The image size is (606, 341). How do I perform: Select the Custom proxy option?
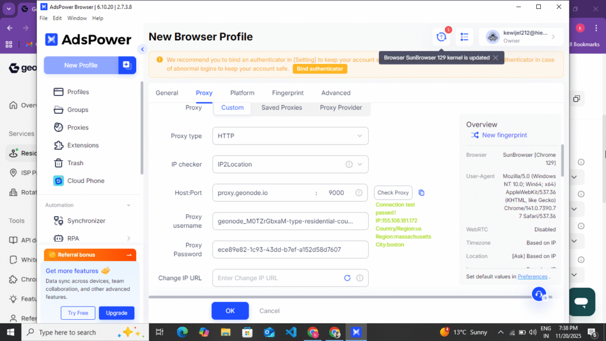pos(232,108)
